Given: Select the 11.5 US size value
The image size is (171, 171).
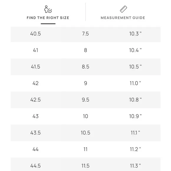Looking at the screenshot, I should (x=85, y=166).
